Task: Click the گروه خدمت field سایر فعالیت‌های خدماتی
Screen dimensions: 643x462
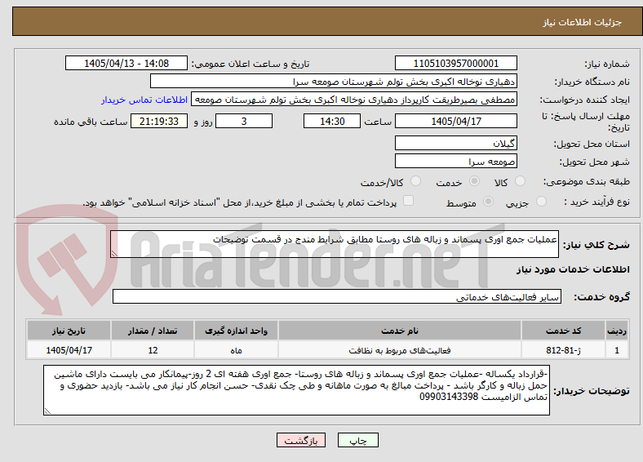Action: 337,296
